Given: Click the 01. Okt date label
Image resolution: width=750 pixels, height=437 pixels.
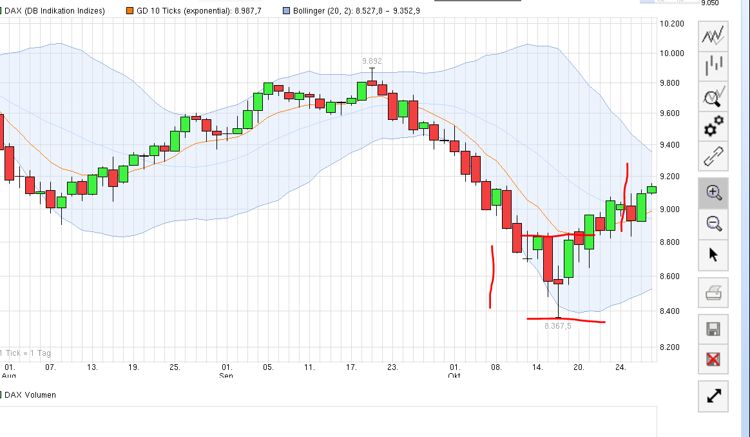Looking at the screenshot, I should coord(454,371).
